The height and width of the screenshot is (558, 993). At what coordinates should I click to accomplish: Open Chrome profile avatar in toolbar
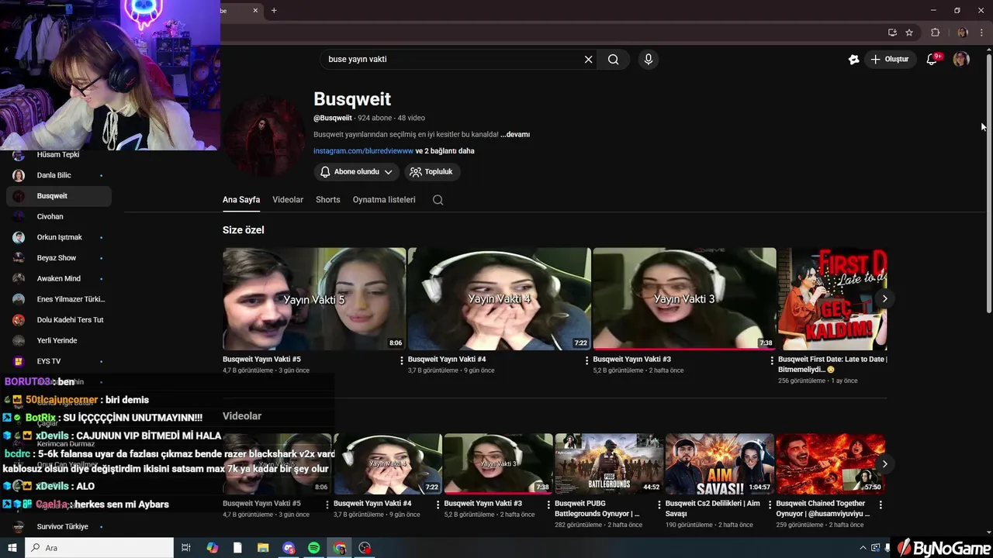tap(963, 33)
